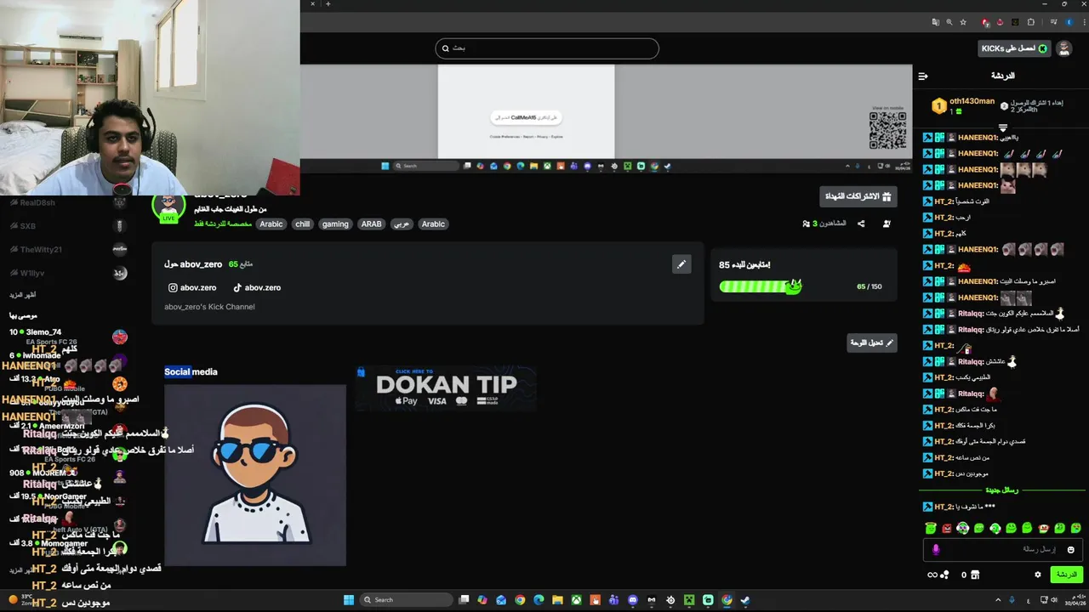This screenshot has height=612, width=1089.
Task: Open Steam from the taskbar
Action: tap(744, 600)
